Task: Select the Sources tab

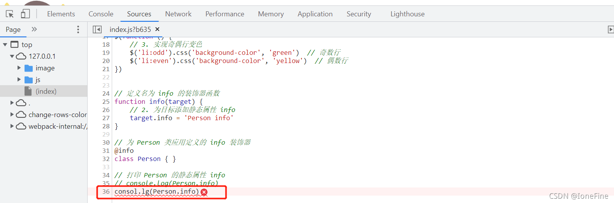Action: (139, 14)
